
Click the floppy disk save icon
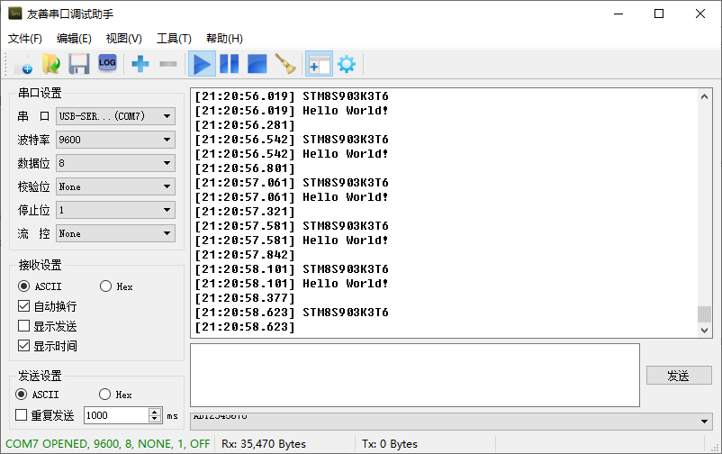[78, 64]
